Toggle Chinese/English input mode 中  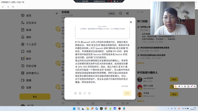(x=179, y=86)
